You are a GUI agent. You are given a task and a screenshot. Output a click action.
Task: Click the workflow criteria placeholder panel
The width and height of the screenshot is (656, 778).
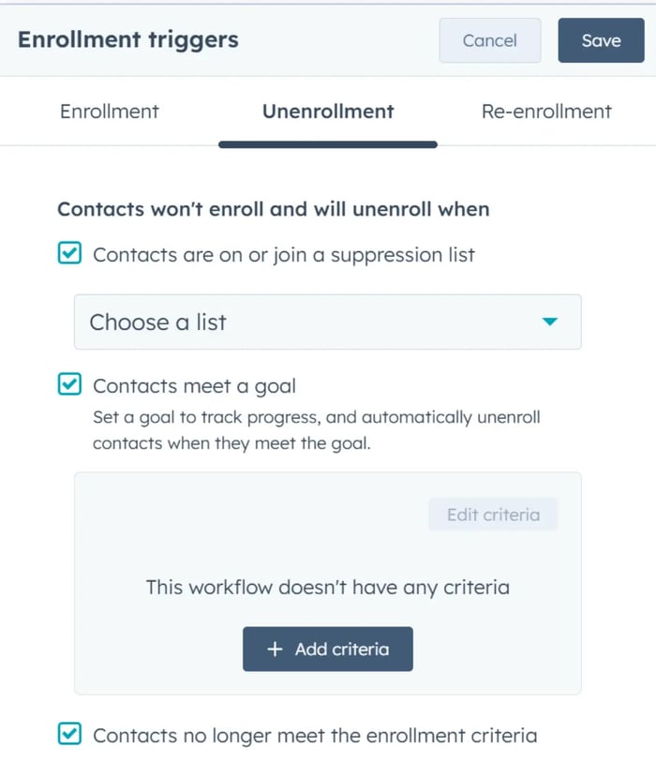326,585
